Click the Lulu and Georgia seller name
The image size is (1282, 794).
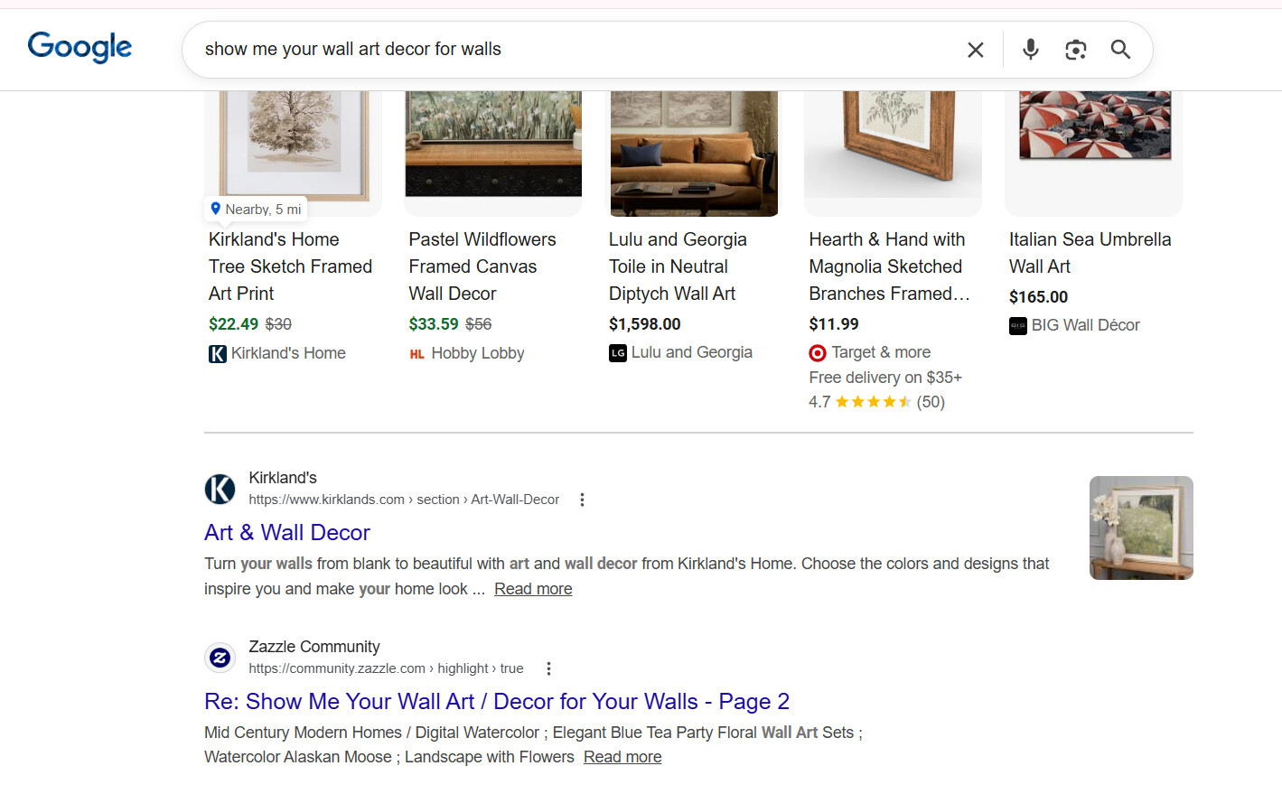coord(692,352)
